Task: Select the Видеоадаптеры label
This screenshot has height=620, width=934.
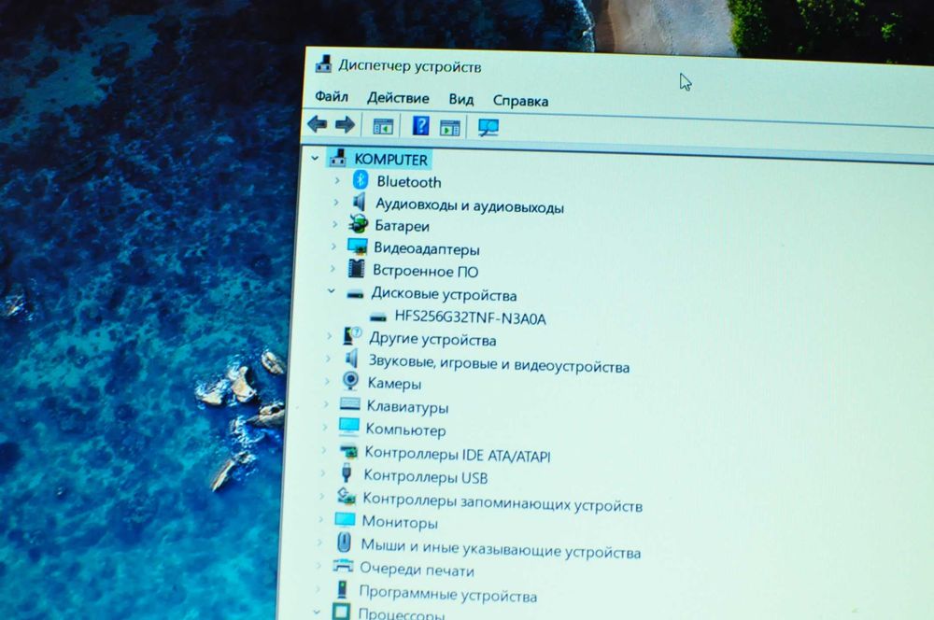Action: point(427,249)
